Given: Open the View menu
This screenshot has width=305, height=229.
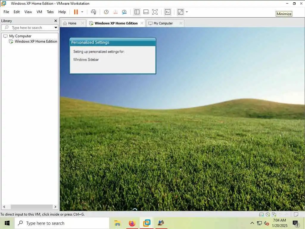Looking at the screenshot, I should click(28, 12).
